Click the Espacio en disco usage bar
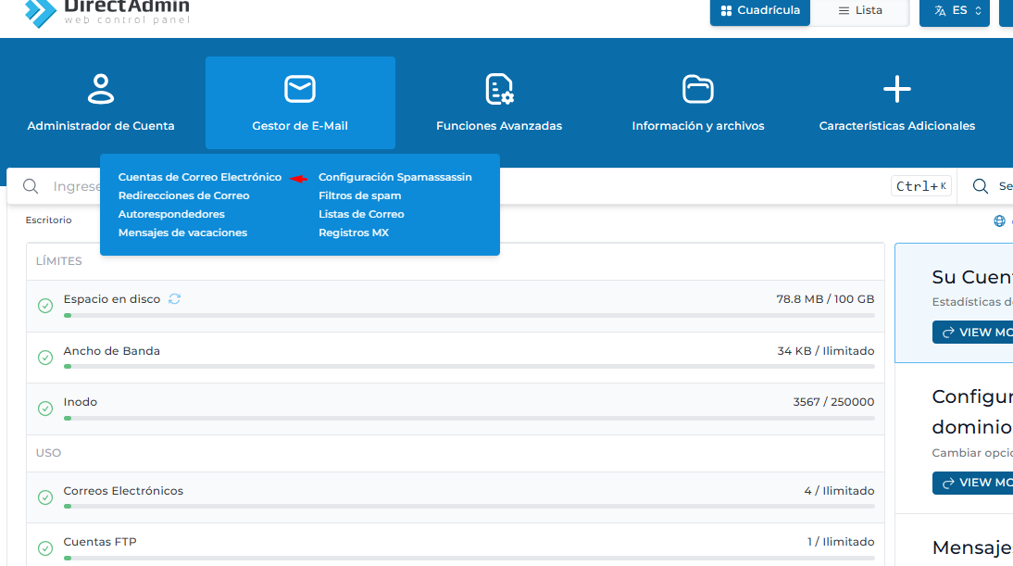Viewport: 1013px width, 566px height. [x=469, y=315]
